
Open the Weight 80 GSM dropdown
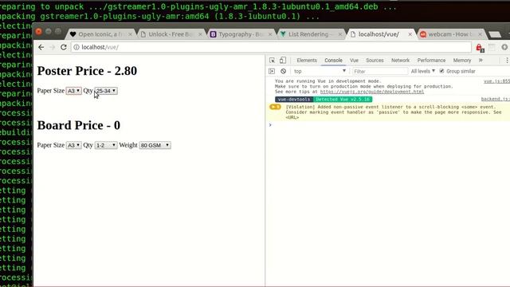coord(155,145)
